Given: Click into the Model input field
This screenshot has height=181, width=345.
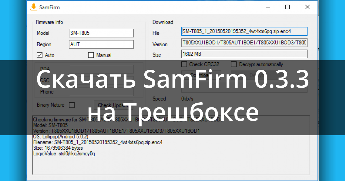Looking at the screenshot, I should [101, 33].
